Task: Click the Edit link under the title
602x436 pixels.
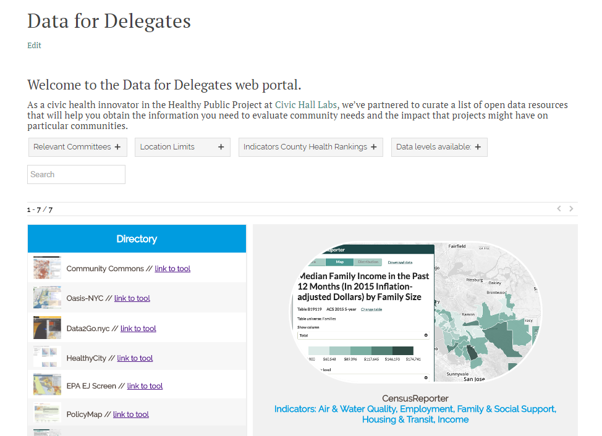Action: (34, 45)
